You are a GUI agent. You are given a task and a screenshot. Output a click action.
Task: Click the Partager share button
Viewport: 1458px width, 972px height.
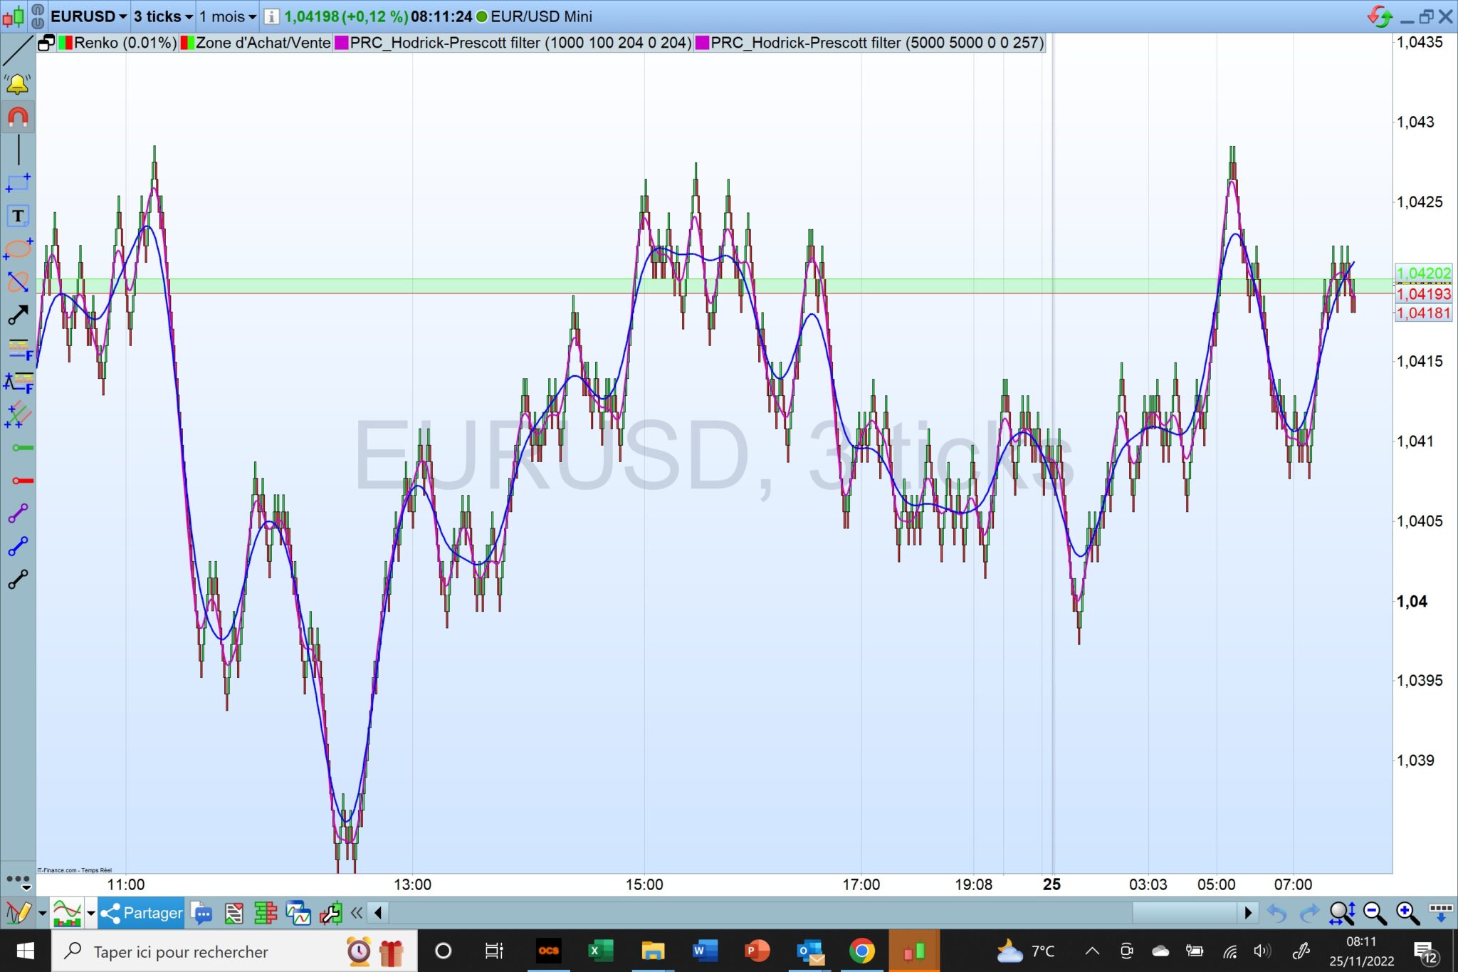click(141, 913)
